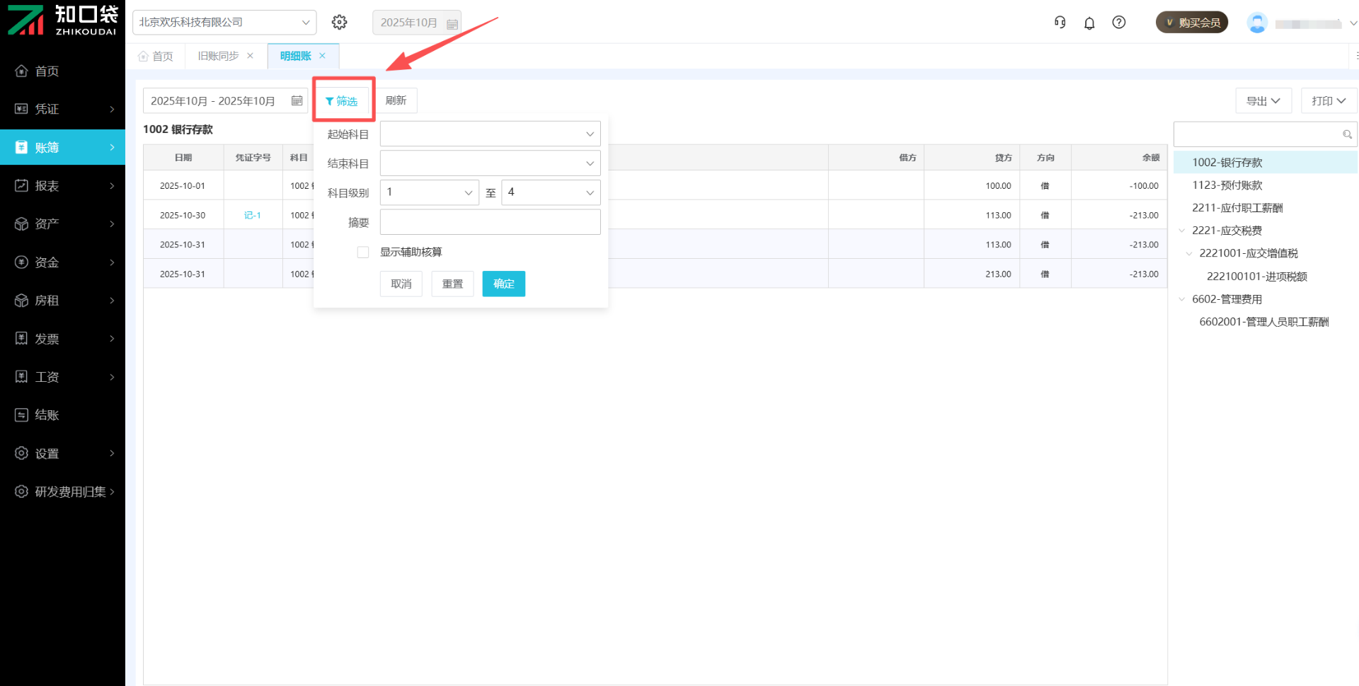Click the settings gear beside company name
The height and width of the screenshot is (686, 1359).
340,23
